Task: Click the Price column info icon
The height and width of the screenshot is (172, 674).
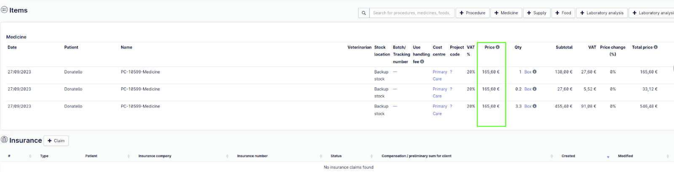Action: click(x=497, y=47)
